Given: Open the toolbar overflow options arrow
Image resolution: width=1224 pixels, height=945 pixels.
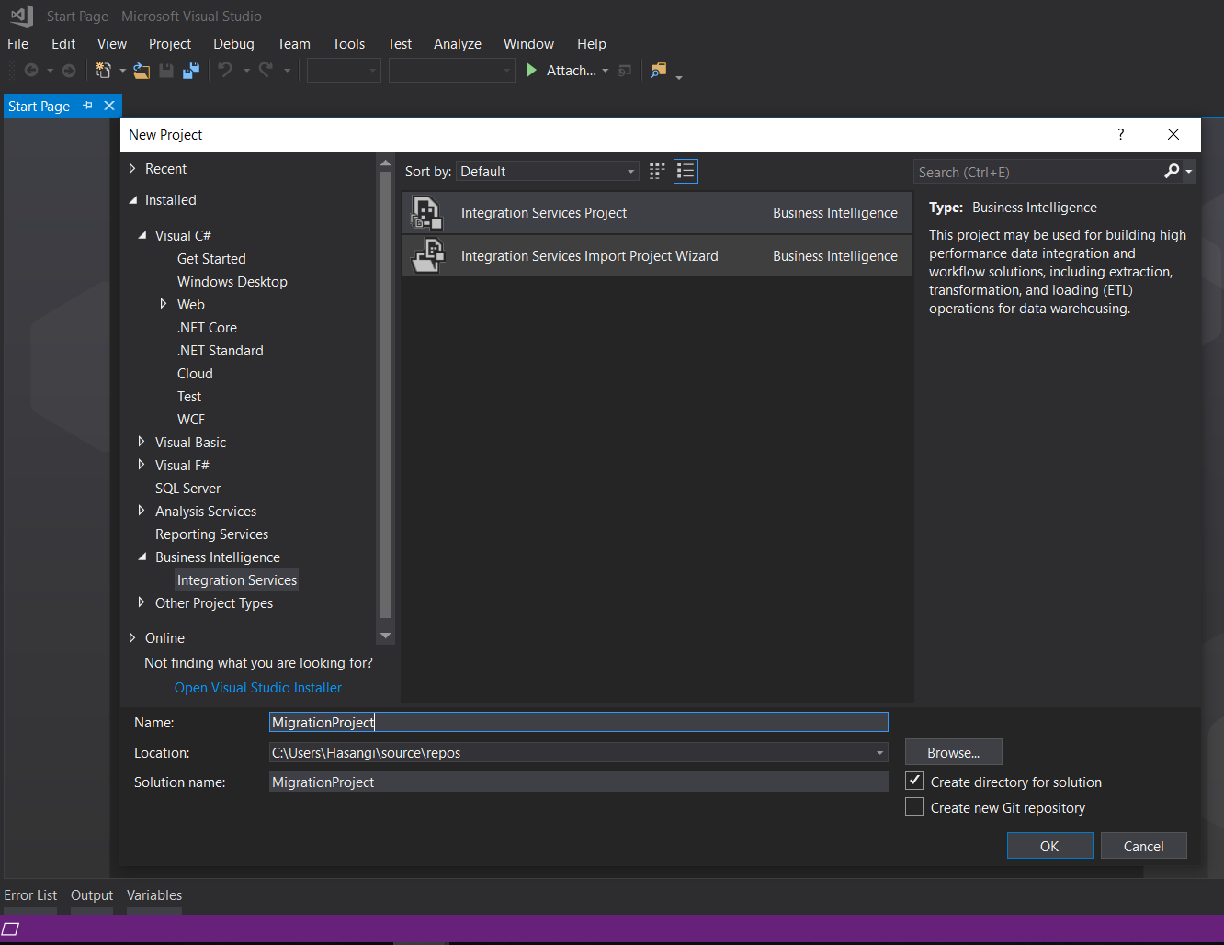Looking at the screenshot, I should [x=679, y=75].
